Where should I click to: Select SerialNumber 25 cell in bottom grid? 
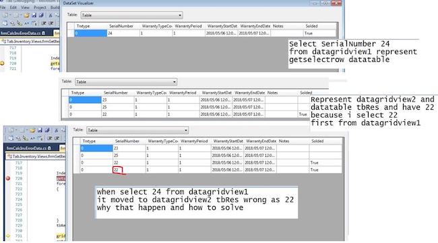point(129,155)
